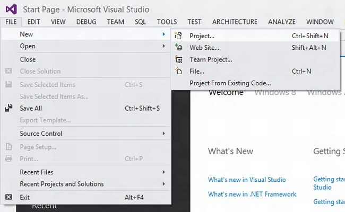Click the Print printer icon
The image size is (345, 212).
click(8, 158)
